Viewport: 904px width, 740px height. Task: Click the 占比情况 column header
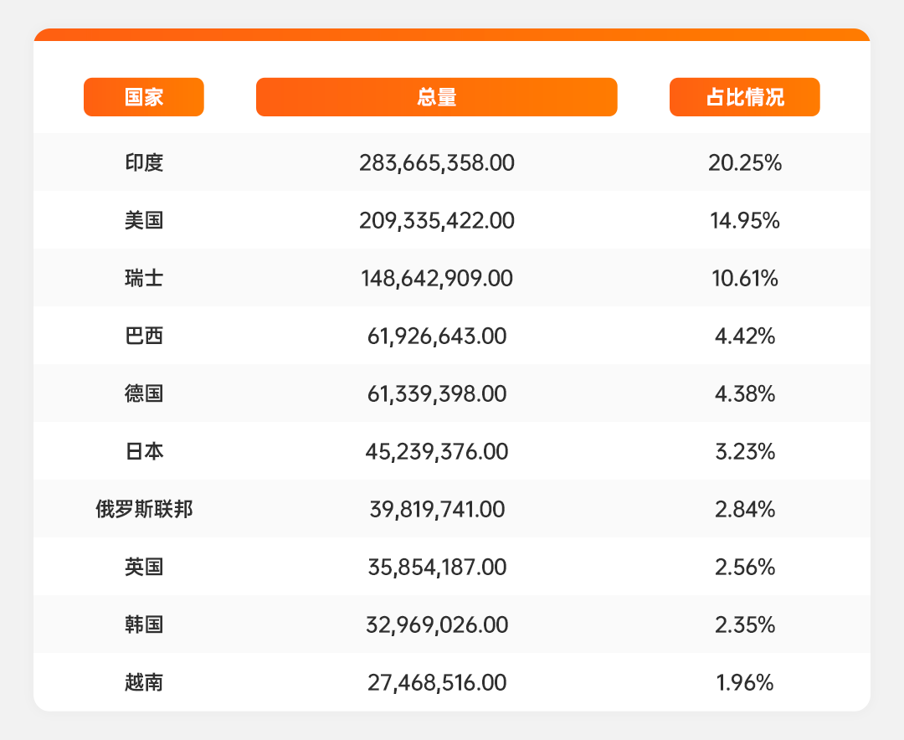click(744, 97)
